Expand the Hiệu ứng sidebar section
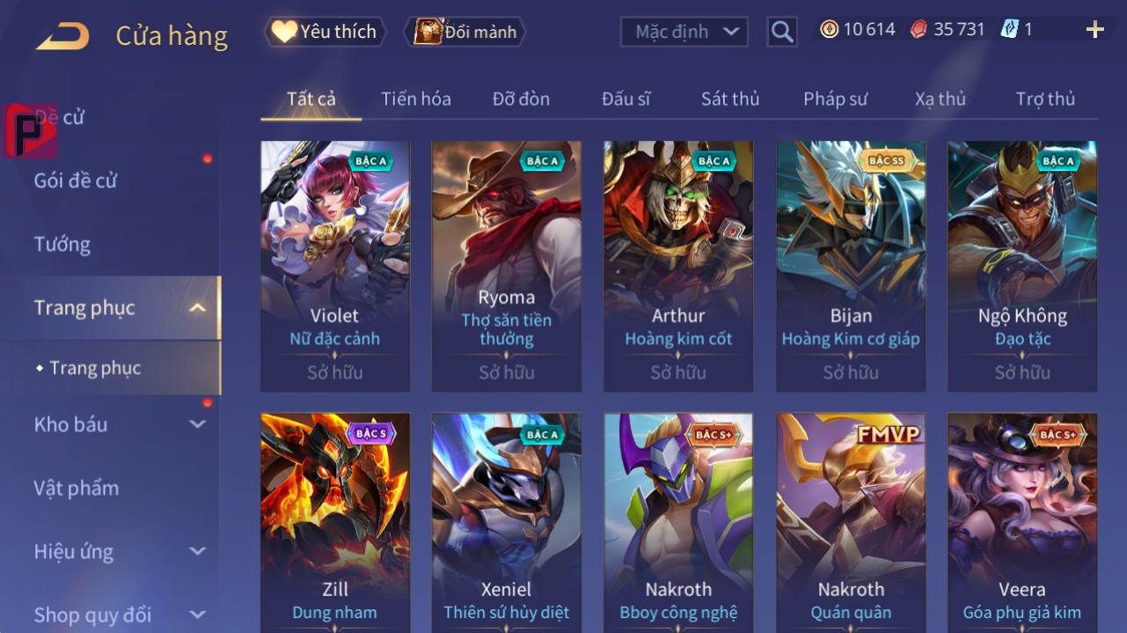 coord(198,552)
